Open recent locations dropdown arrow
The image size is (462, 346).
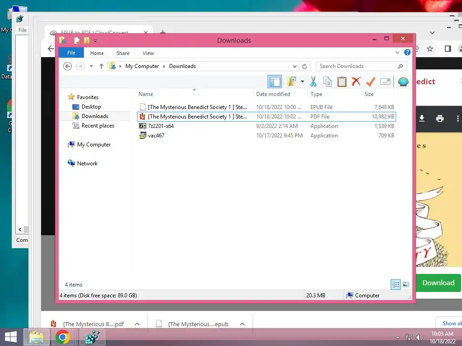[x=91, y=66]
